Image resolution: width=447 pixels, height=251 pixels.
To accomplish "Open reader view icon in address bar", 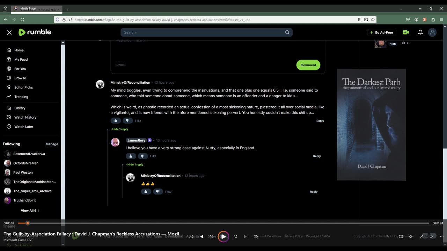I will 360,20.
